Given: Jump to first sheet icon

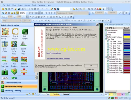Looking at the screenshot, I should (x=46, y=13).
